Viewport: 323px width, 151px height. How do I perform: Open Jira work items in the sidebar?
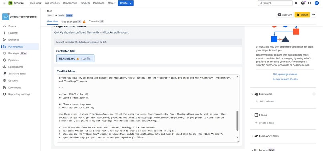[20, 74]
